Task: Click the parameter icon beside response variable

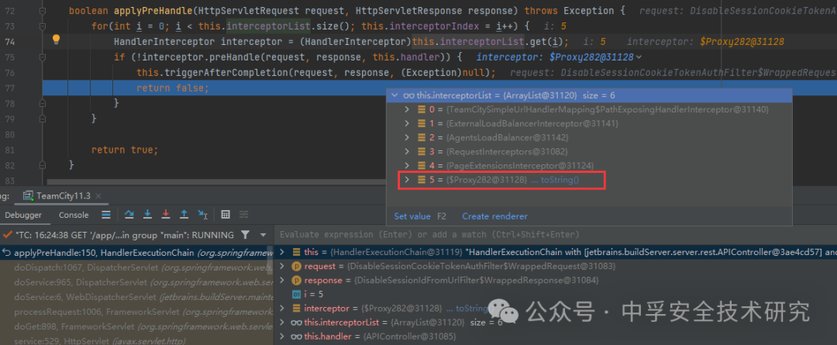Action: pos(296,280)
